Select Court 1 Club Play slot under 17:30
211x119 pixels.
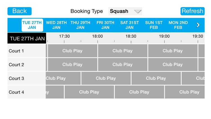(72, 51)
